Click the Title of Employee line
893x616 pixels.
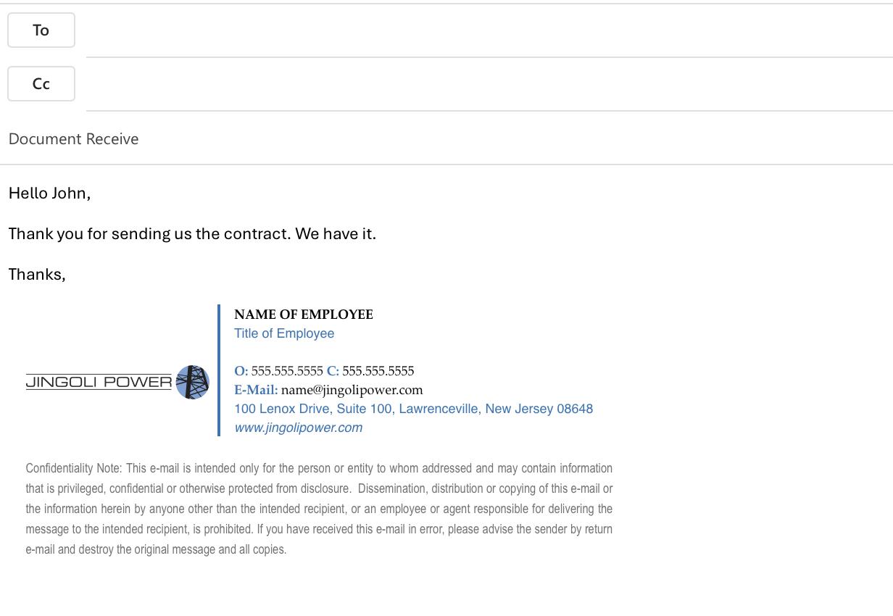click(x=283, y=333)
